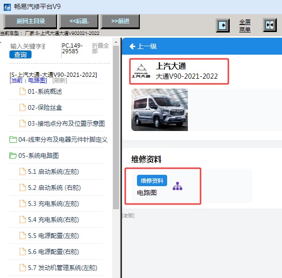Click the 上汽大通 title text

pyautogui.click(x=171, y=66)
